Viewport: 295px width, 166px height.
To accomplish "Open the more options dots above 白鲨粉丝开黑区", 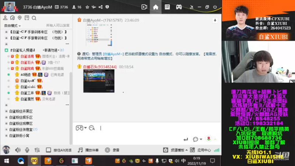I will pos(67,105).
